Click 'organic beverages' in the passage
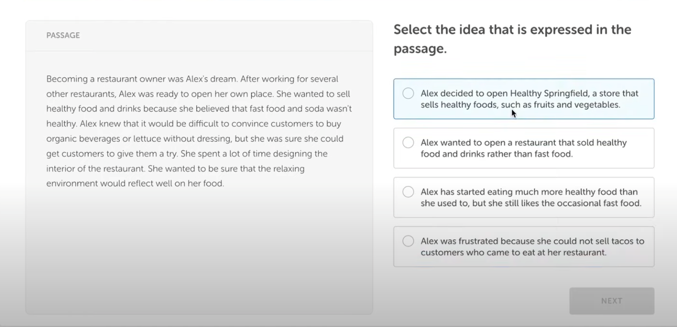677x327 pixels. tap(83, 139)
